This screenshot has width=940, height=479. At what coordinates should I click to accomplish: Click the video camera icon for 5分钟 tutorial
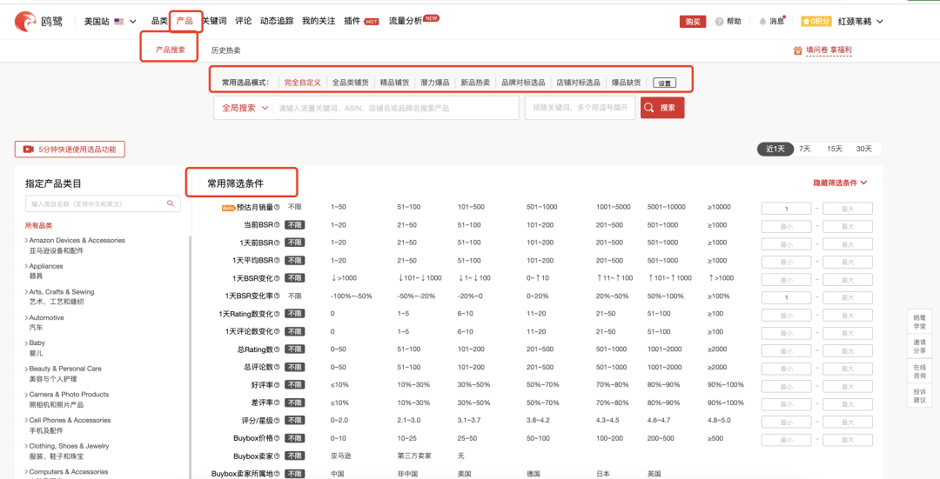28,150
